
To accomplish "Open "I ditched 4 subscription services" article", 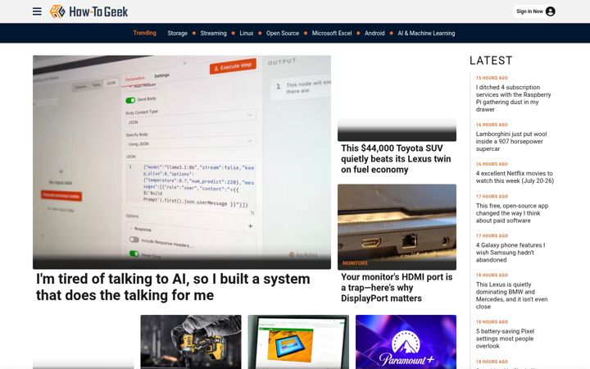I will click(x=513, y=98).
